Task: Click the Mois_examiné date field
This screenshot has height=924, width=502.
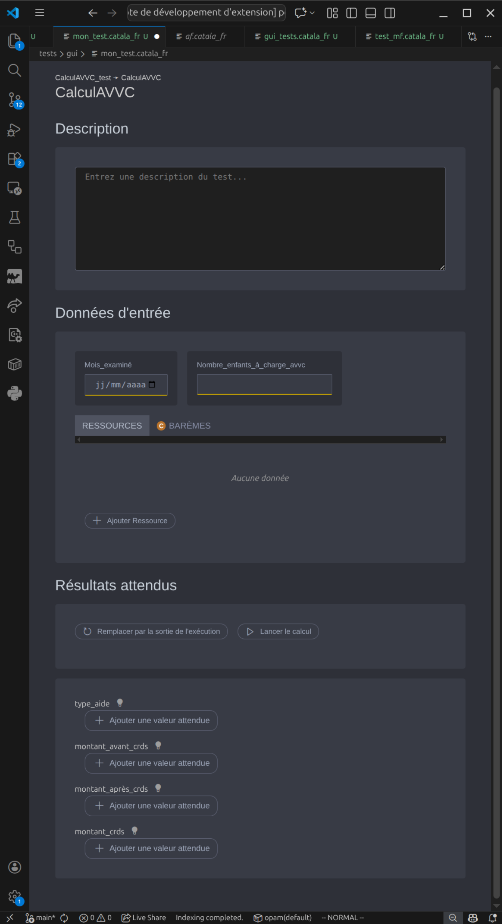Action: (126, 385)
